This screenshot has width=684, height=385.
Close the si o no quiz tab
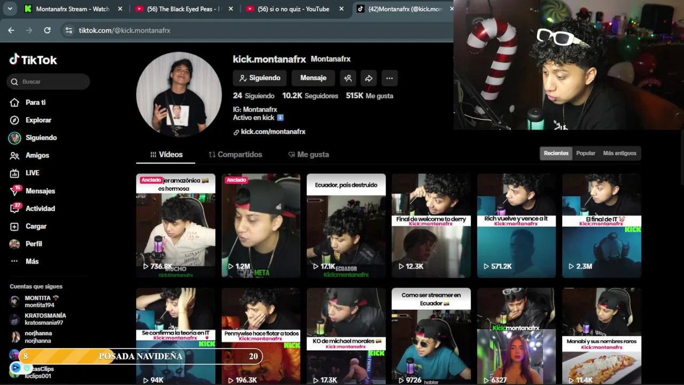coord(341,9)
